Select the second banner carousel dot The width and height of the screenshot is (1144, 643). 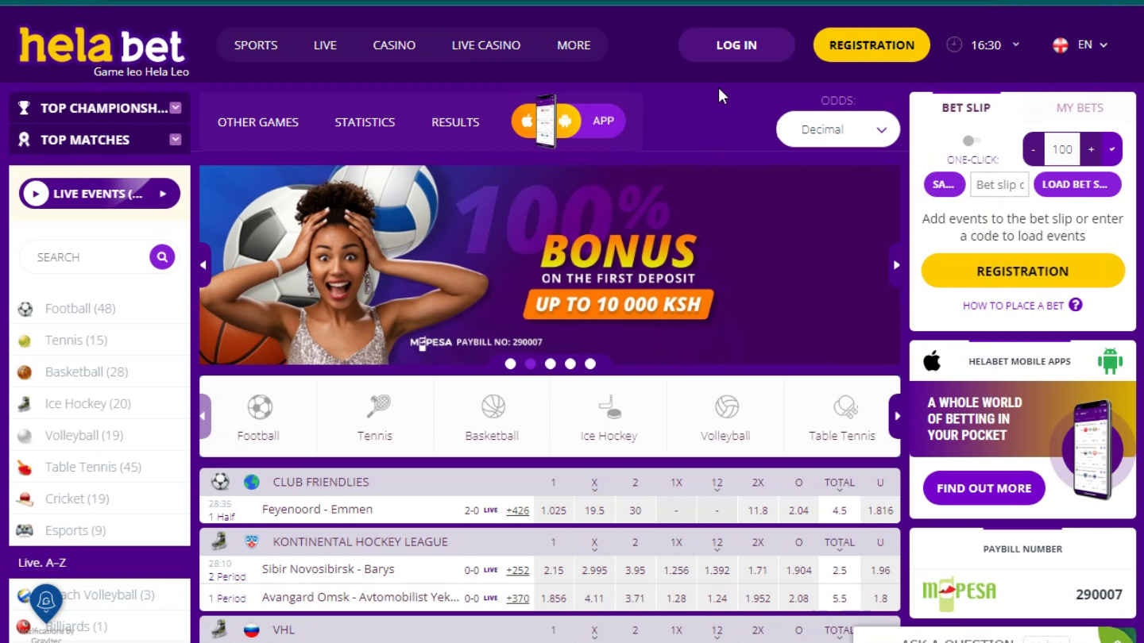click(x=531, y=364)
